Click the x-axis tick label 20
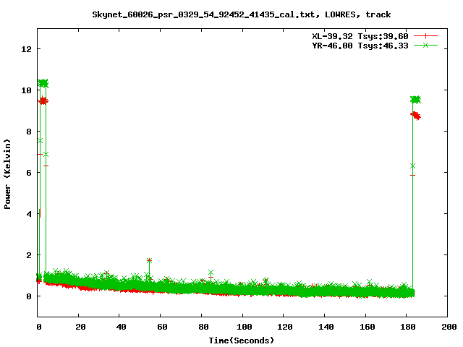The width and height of the screenshot is (463, 347). coord(80,327)
